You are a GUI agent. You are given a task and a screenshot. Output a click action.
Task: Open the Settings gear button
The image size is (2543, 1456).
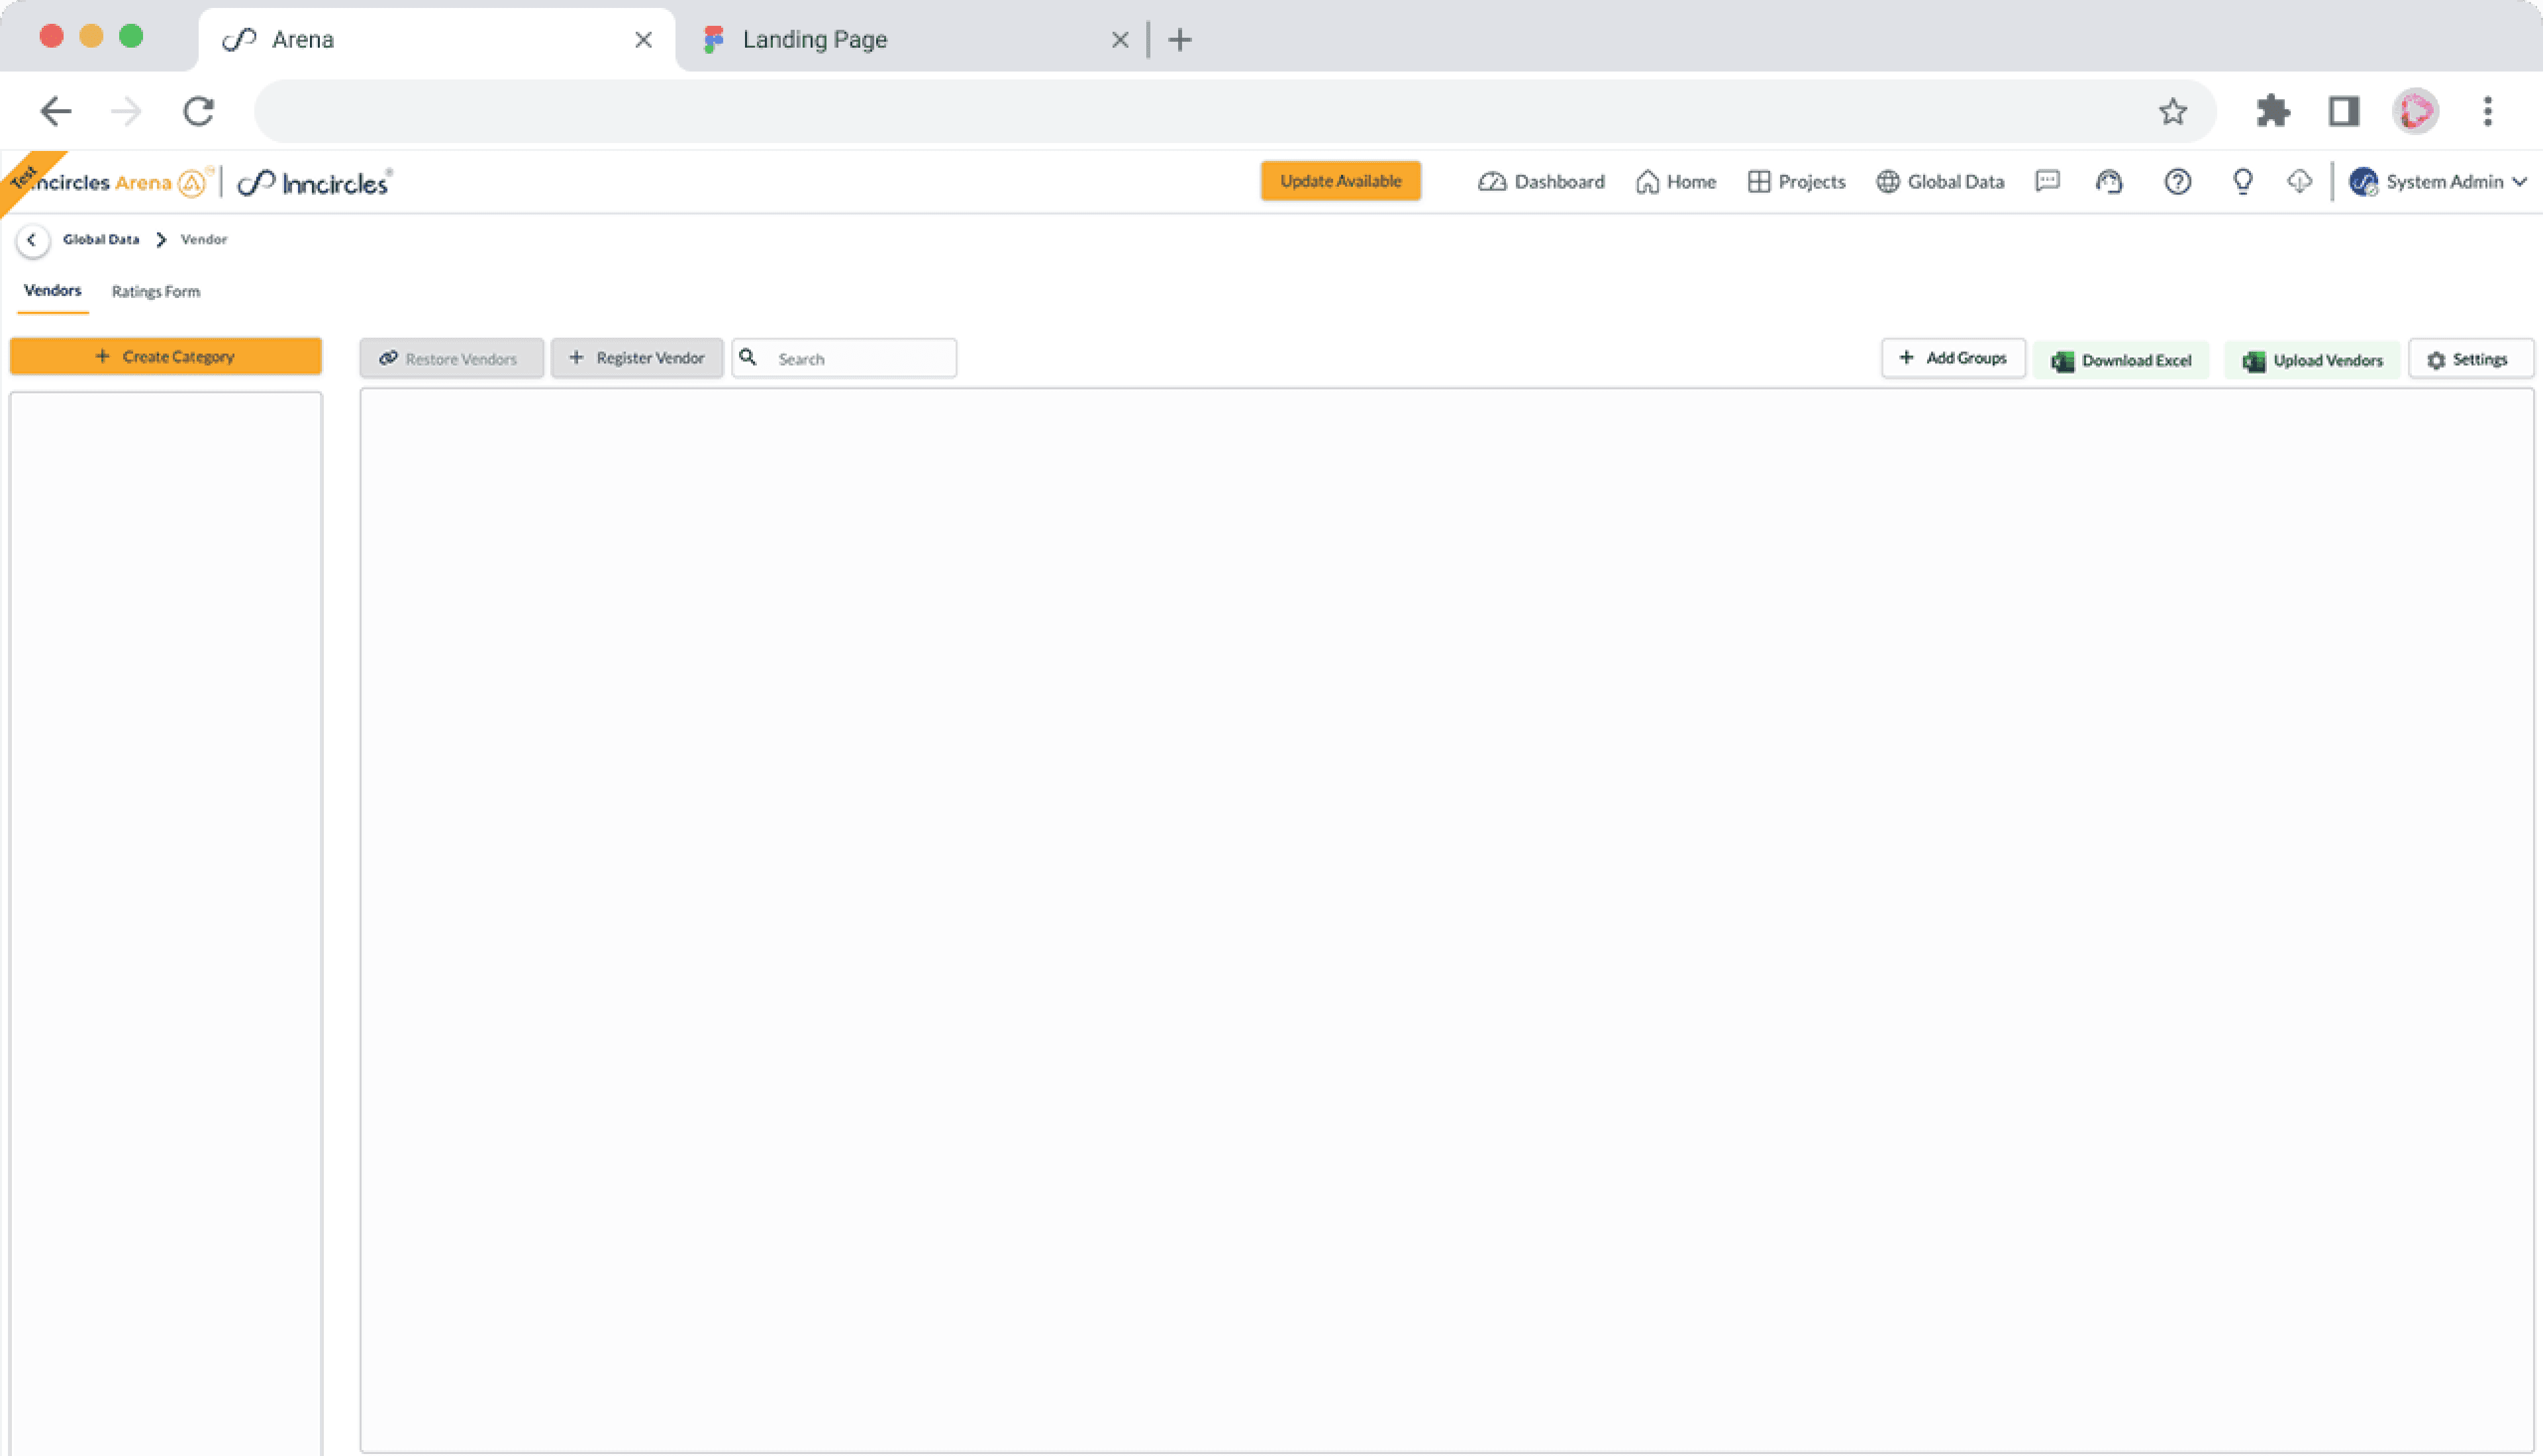2469,359
